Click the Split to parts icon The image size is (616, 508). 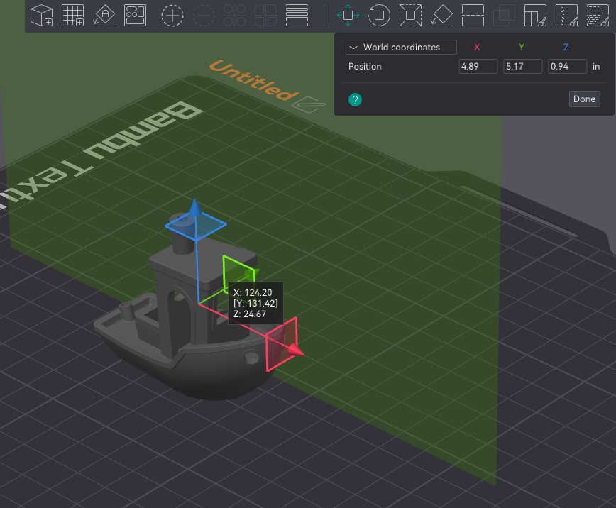click(x=265, y=16)
